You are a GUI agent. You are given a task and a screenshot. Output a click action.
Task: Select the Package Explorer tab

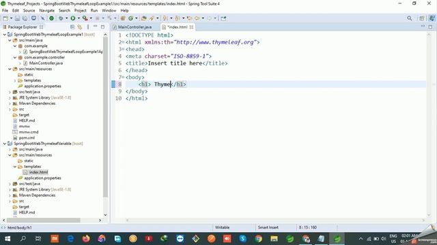click(23, 27)
